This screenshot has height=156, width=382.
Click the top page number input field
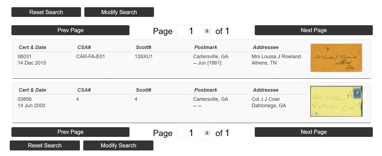194,31
